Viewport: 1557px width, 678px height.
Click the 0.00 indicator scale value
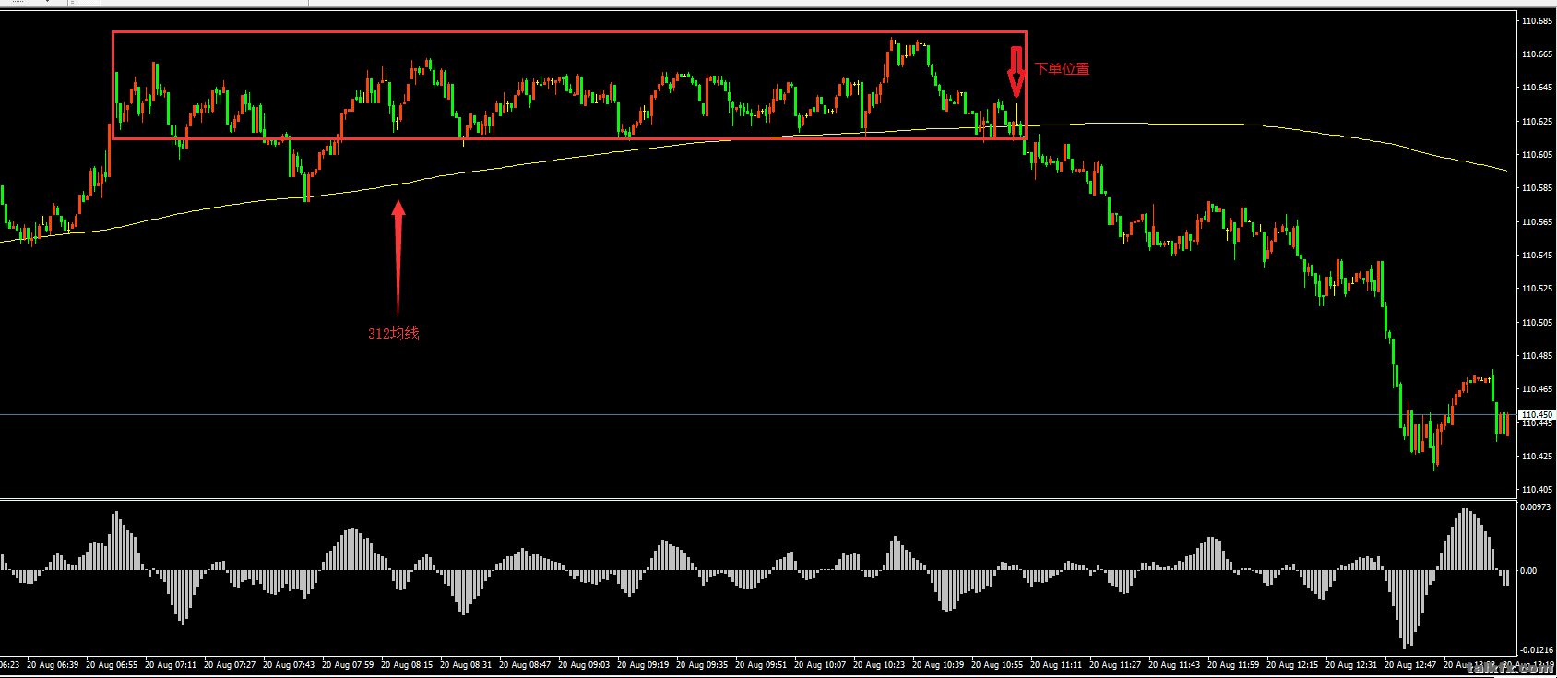[x=1528, y=571]
